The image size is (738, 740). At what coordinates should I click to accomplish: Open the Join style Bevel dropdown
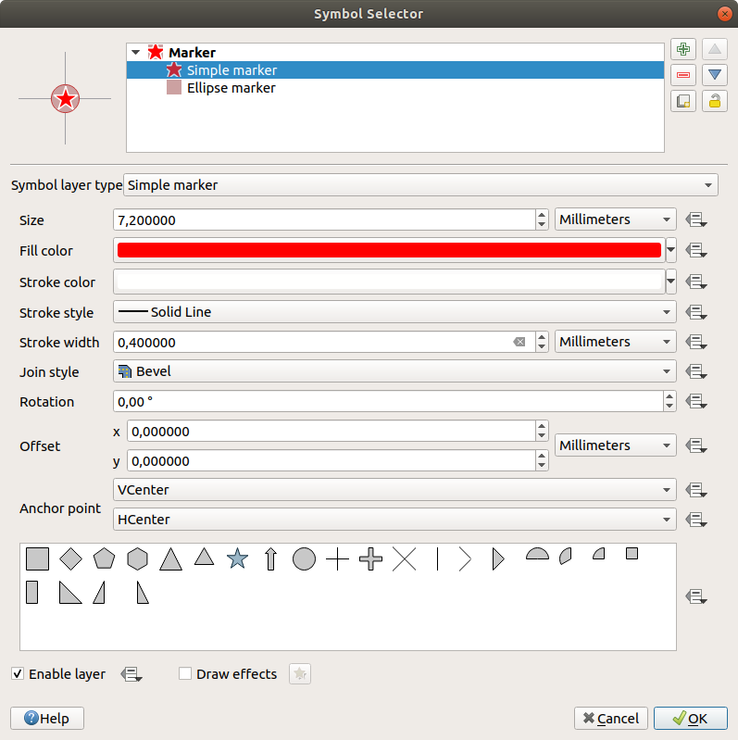tap(394, 371)
